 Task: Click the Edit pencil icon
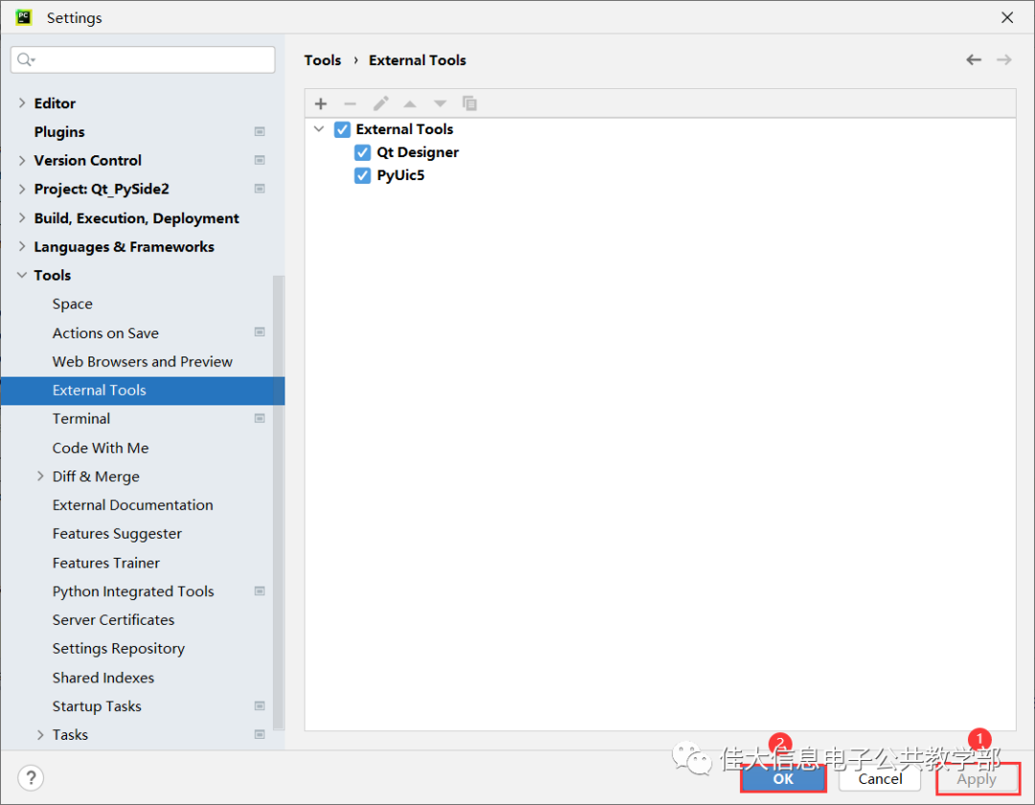[380, 103]
